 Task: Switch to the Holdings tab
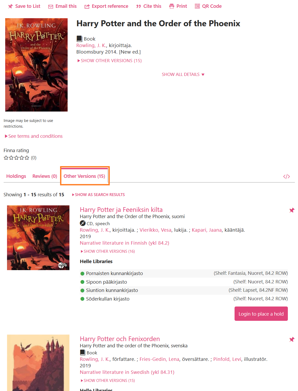coord(16,176)
